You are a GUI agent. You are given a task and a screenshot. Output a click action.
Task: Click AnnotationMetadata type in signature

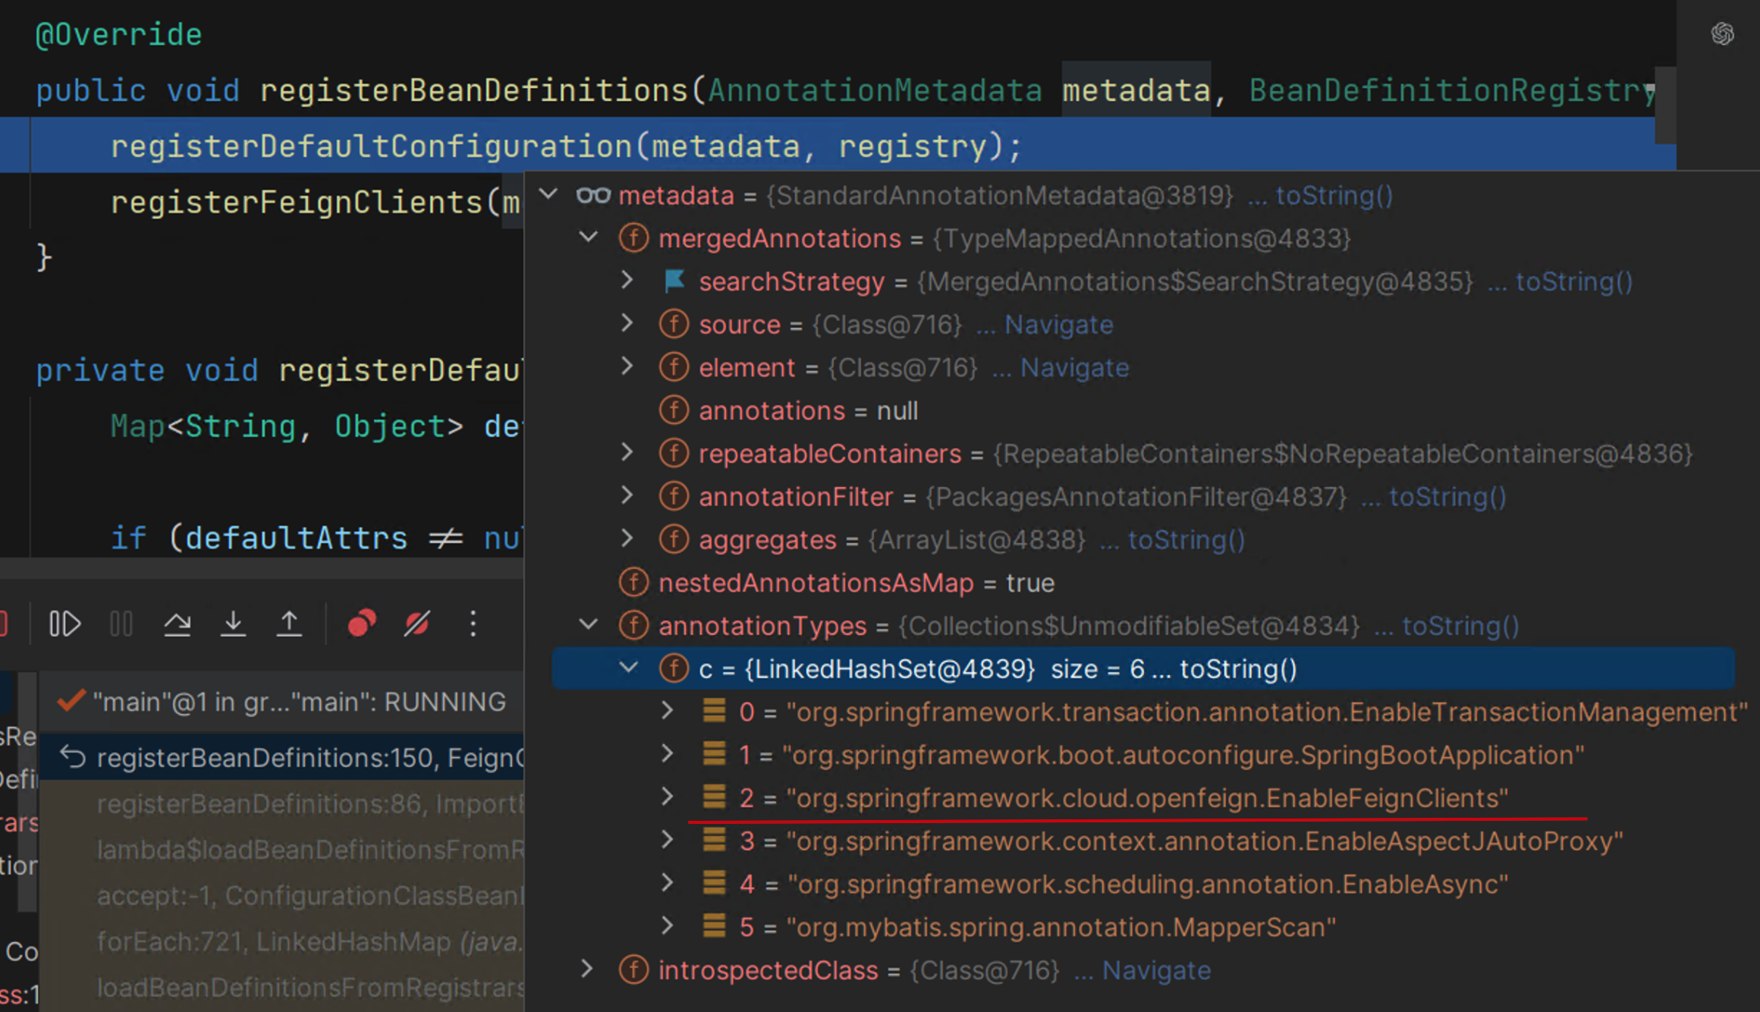pos(875,90)
